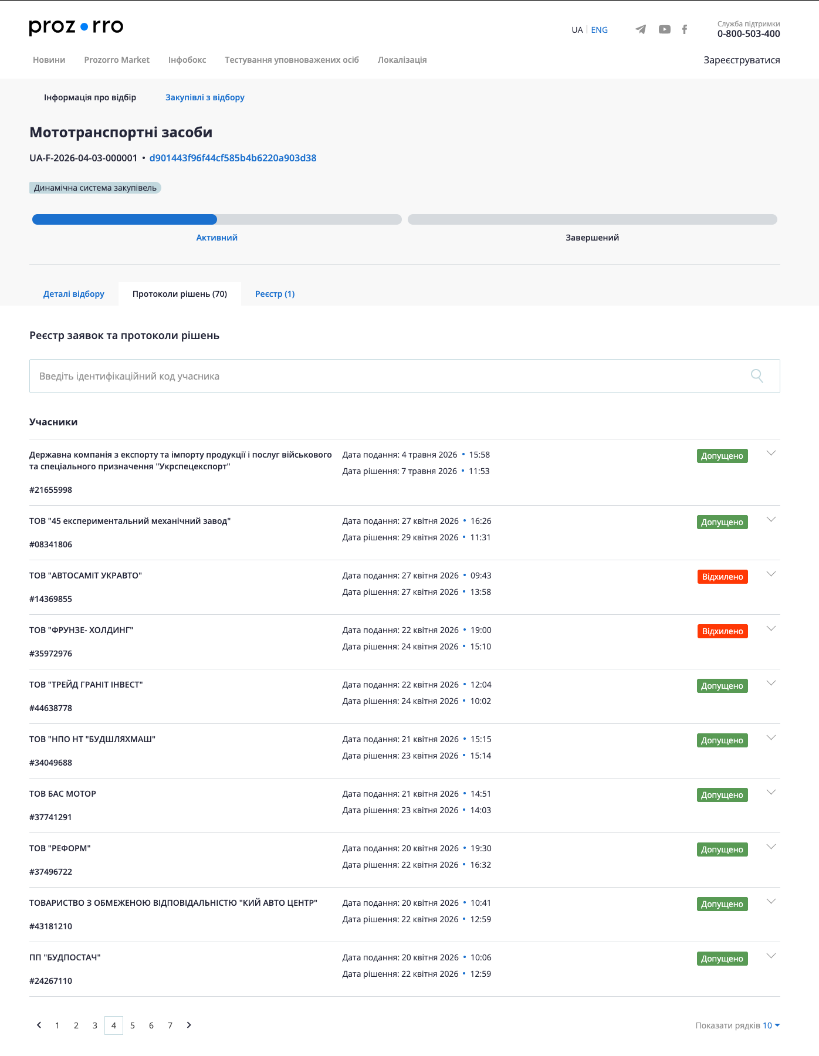Click participant code #44638778
The height and width of the screenshot is (1056, 819).
[51, 708]
